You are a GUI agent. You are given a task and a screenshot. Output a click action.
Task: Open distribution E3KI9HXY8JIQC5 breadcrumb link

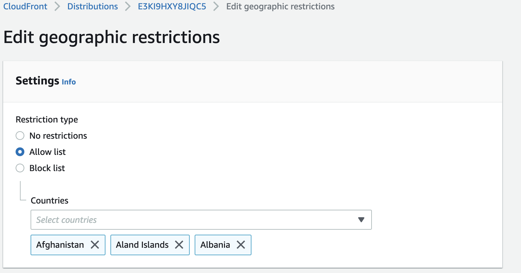pyautogui.click(x=172, y=7)
